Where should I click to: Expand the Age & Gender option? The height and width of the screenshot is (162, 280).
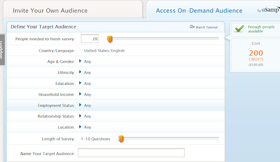click(x=80, y=61)
